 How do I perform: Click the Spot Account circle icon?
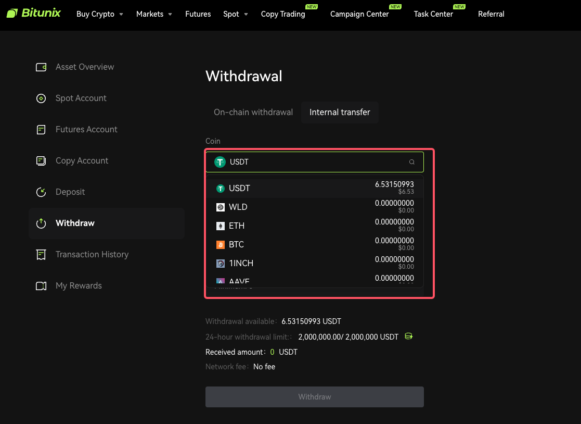point(41,98)
